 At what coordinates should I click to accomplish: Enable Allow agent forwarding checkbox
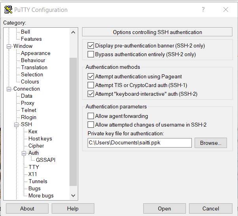tap(91, 116)
